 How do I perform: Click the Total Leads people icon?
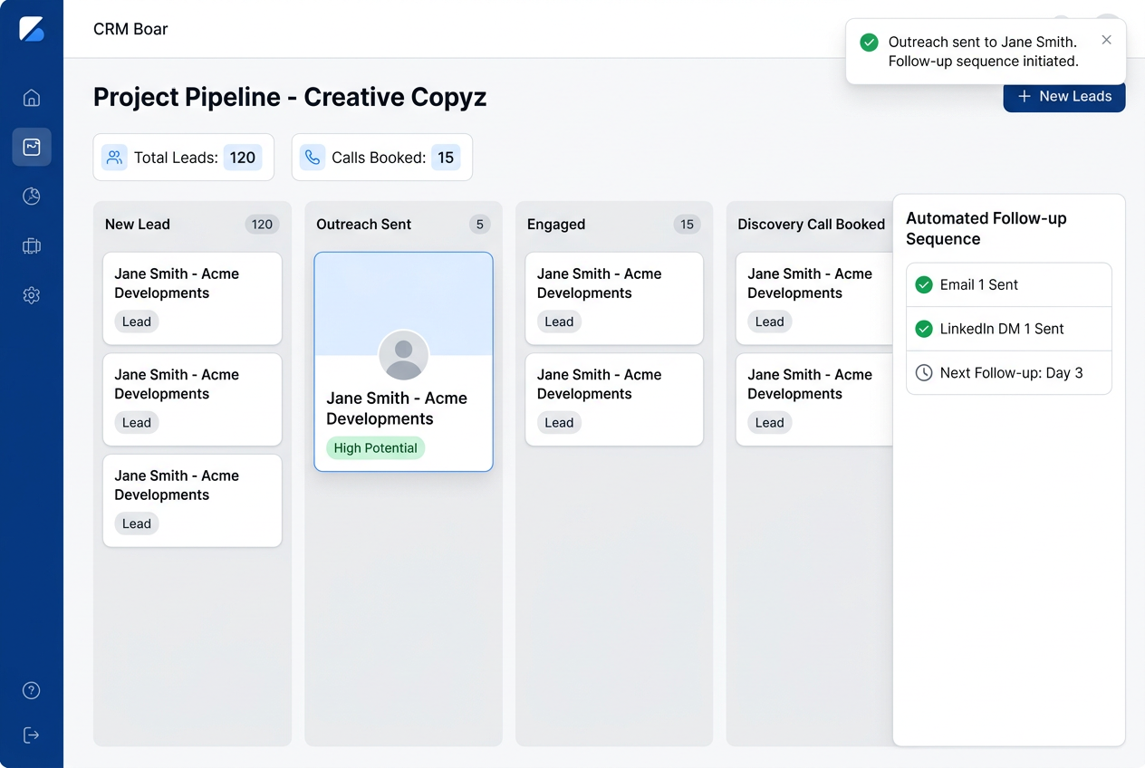pos(114,158)
